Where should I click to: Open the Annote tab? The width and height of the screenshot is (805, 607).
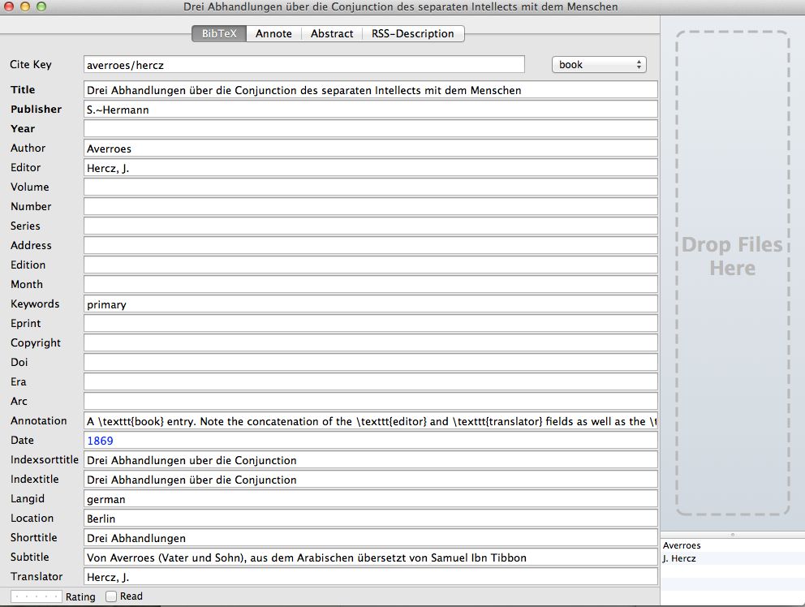coord(273,34)
